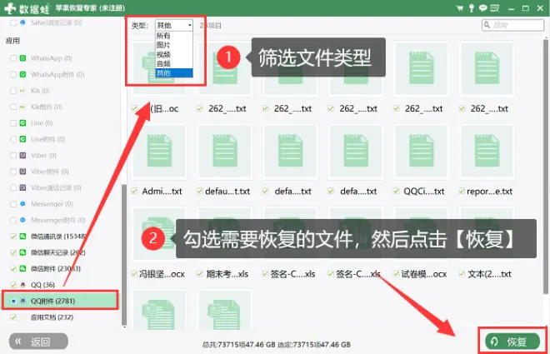The height and width of the screenshot is (354, 550).
Task: Click the Line app icon in sidebar
Action: coord(23,123)
